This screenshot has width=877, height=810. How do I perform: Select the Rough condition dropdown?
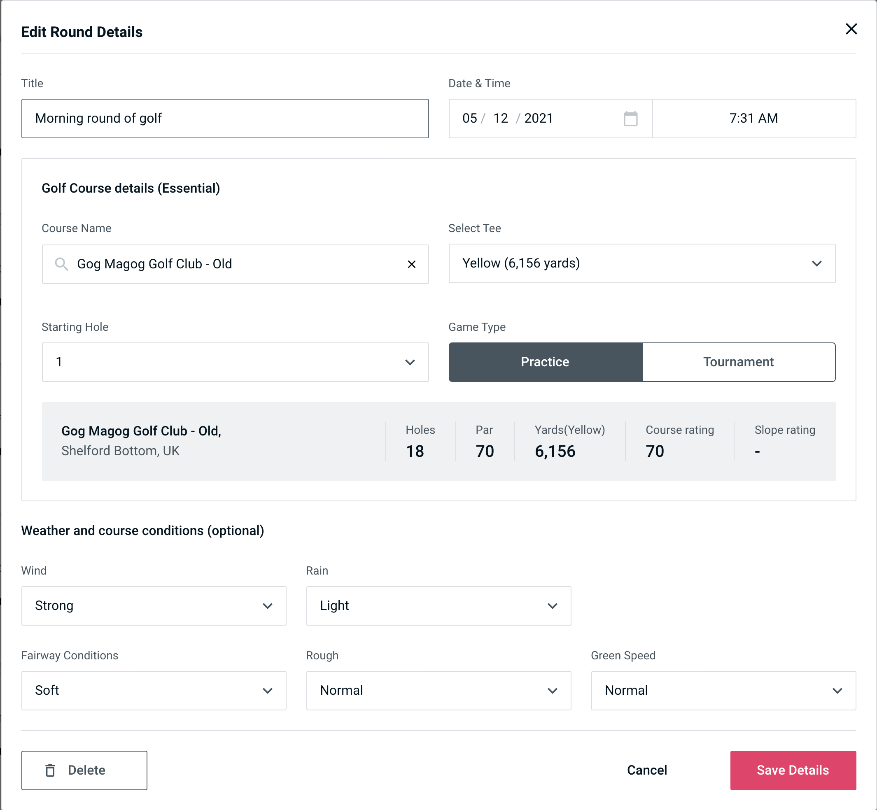439,690
